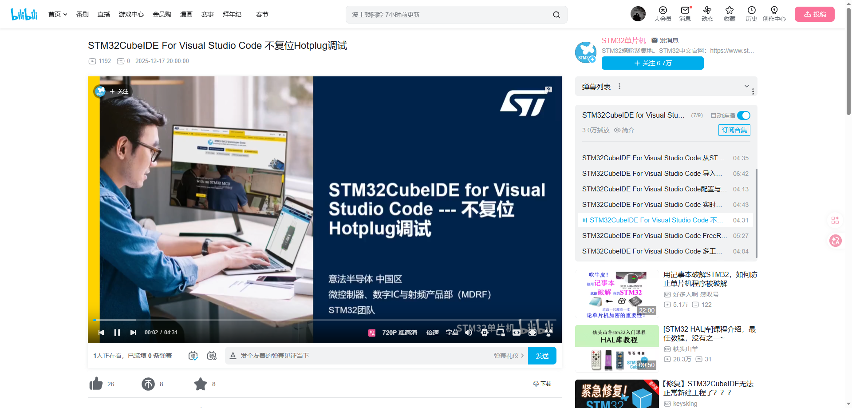Send the danmaku with 发送
The width and height of the screenshot is (852, 408).
542,356
